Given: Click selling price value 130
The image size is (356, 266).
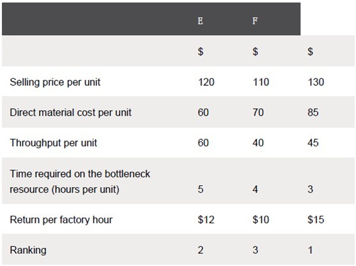Looking at the screenshot, I should coord(316,82).
